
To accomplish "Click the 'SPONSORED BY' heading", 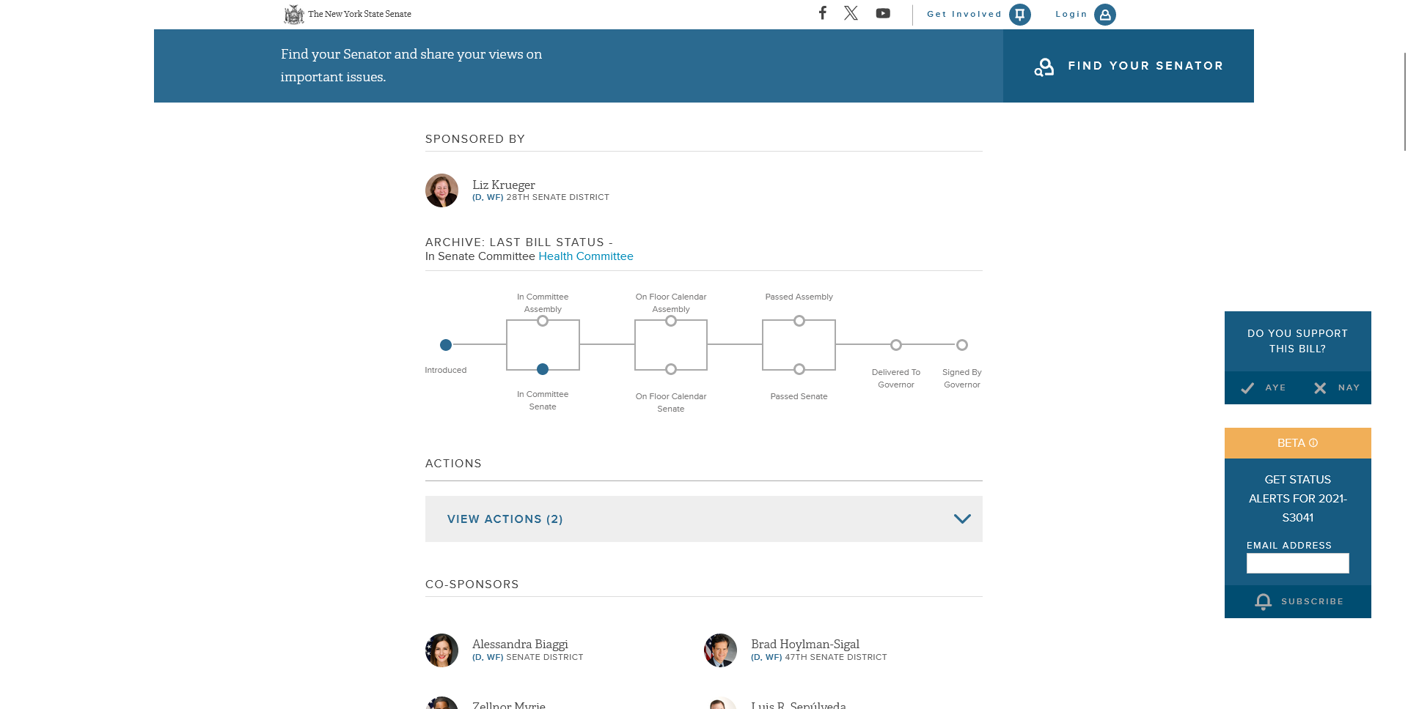I will [475, 139].
